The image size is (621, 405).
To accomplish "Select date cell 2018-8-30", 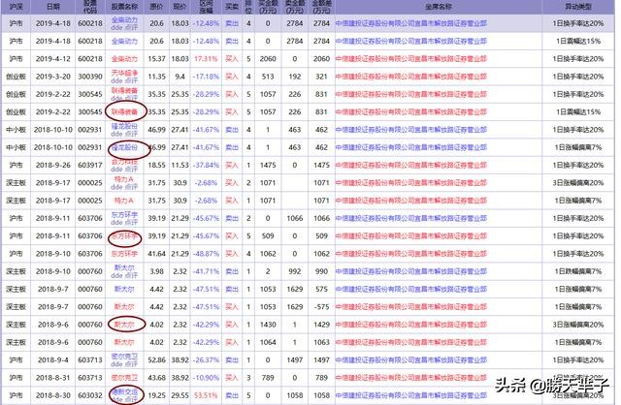I will (x=53, y=395).
